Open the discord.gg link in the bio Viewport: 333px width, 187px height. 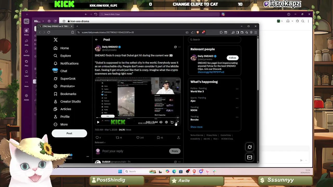click(x=211, y=72)
